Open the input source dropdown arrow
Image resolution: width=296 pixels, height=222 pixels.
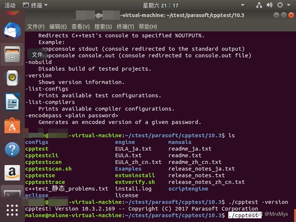point(243,5)
